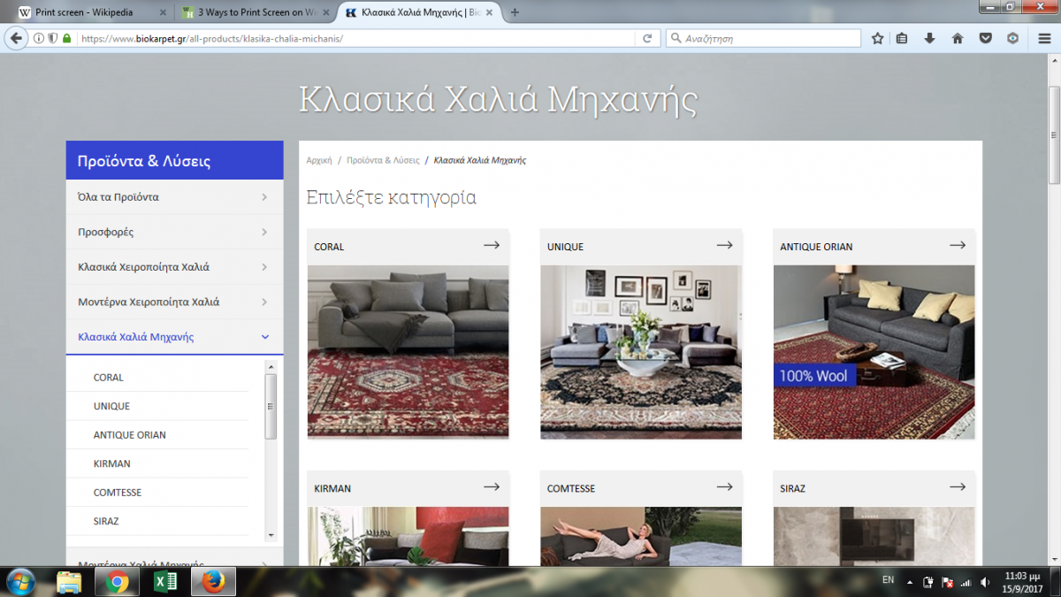Open Excel from the taskbar
This screenshot has height=597, width=1061.
pyautogui.click(x=164, y=582)
